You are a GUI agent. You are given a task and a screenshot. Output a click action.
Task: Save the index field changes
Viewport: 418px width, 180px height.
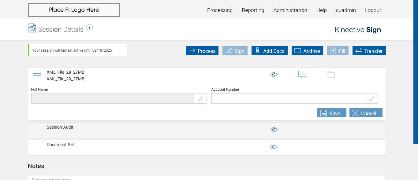point(332,113)
